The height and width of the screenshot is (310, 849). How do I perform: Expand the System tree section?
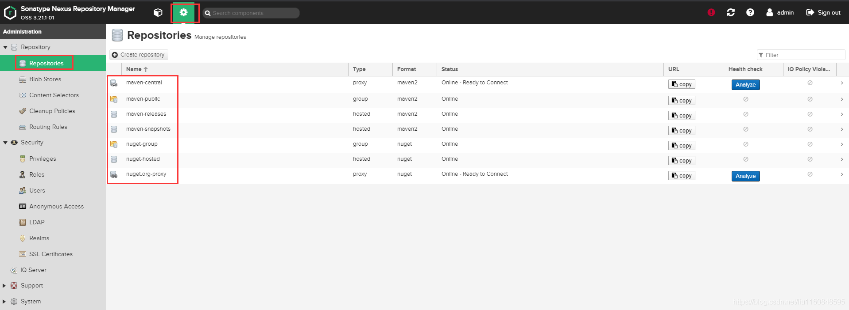pos(4,302)
